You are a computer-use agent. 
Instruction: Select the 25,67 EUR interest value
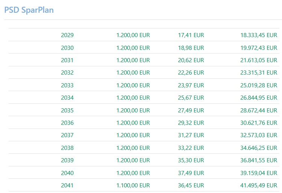click(191, 98)
